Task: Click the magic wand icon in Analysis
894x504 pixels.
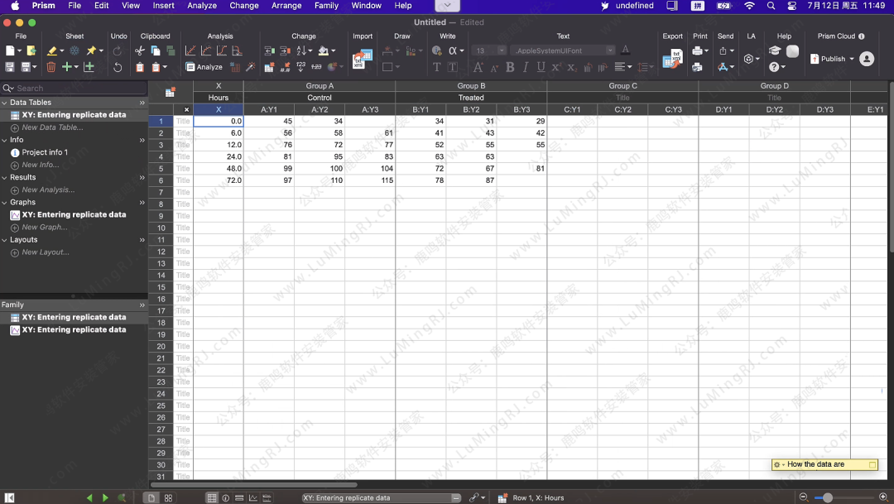Action: [x=251, y=67]
